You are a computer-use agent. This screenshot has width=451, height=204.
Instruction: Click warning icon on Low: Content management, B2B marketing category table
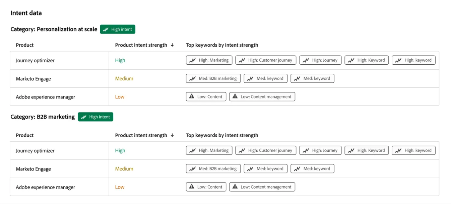[235, 187]
